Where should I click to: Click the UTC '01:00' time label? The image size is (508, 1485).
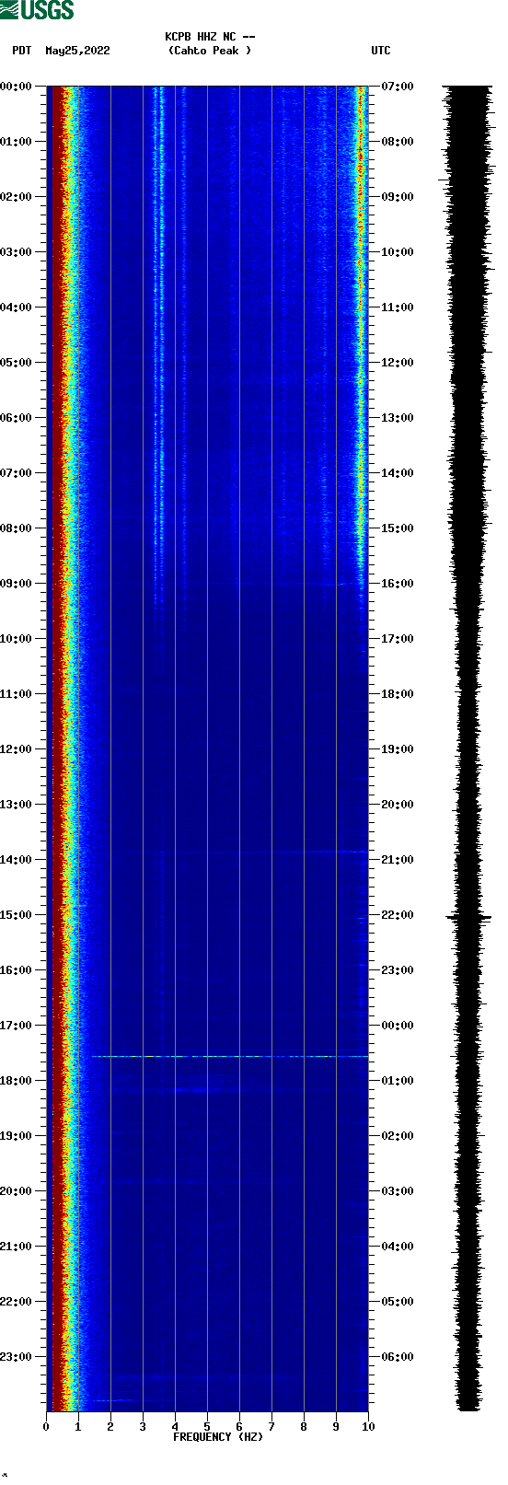point(398,1081)
